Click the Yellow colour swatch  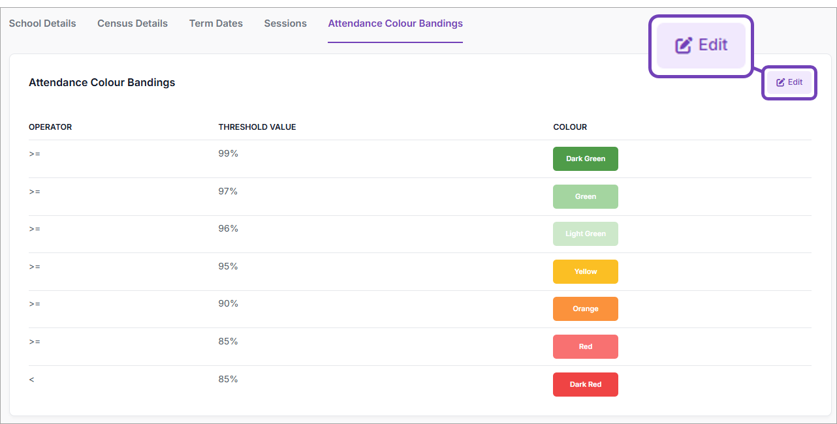pyautogui.click(x=585, y=271)
